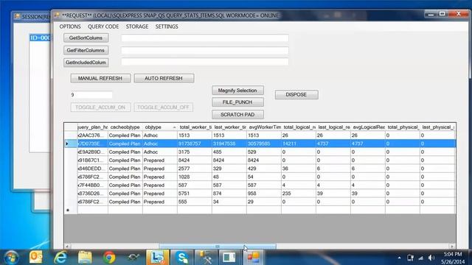Open the Lync taskbar icon
Image resolution: width=472 pixels, height=265 pixels.
pos(157,258)
